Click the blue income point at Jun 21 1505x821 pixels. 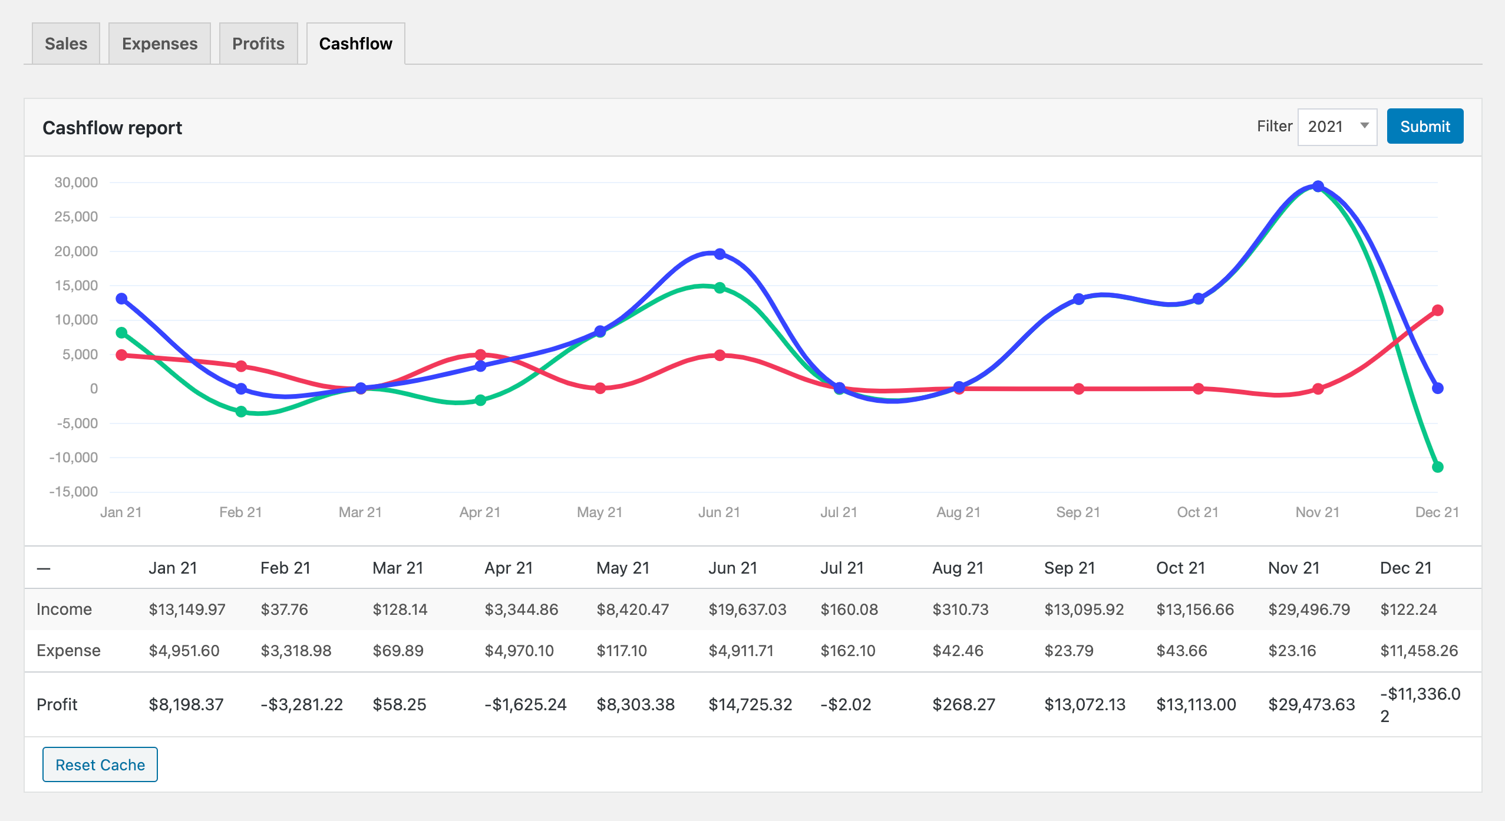720,254
